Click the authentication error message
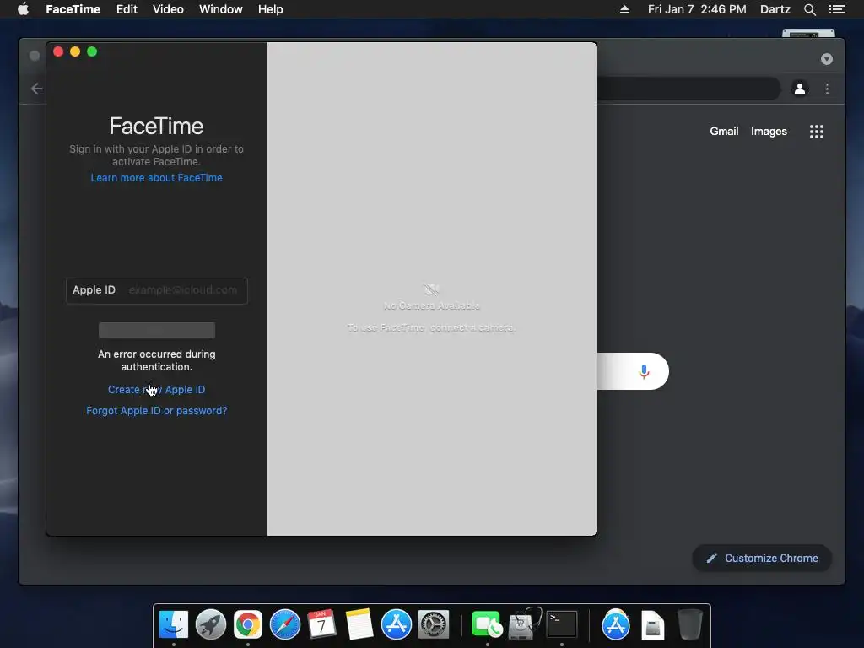 click(156, 360)
